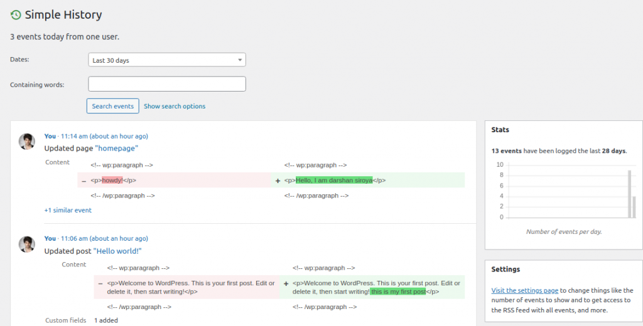Click the "You" name on the 11:06 am event
643x326 pixels.
coord(50,238)
